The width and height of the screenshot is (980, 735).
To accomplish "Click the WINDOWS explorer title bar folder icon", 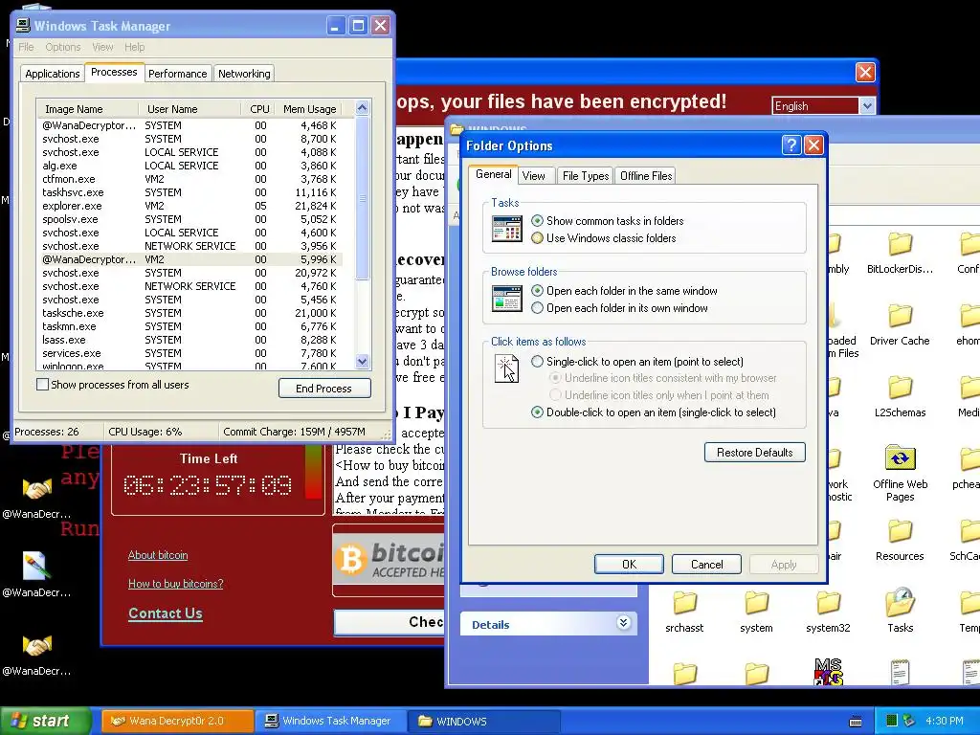I will coord(457,129).
